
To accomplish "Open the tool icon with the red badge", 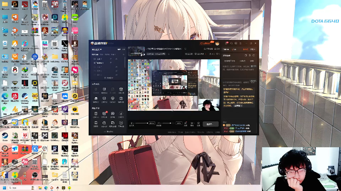I will tap(104, 114).
